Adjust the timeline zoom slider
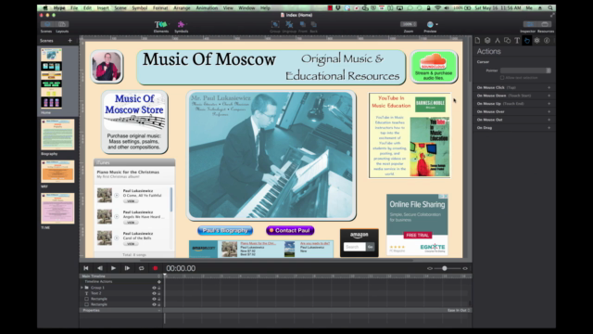The image size is (593, 334). click(445, 268)
